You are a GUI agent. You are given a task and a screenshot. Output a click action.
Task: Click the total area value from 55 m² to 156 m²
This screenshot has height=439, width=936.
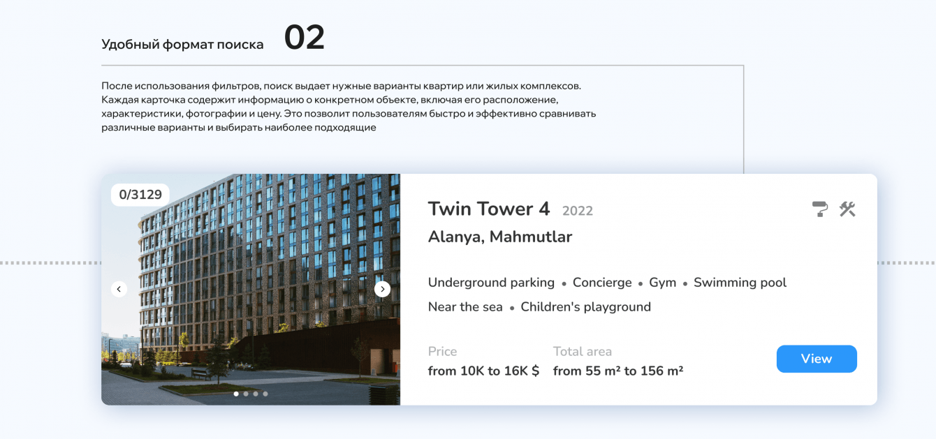tap(618, 371)
